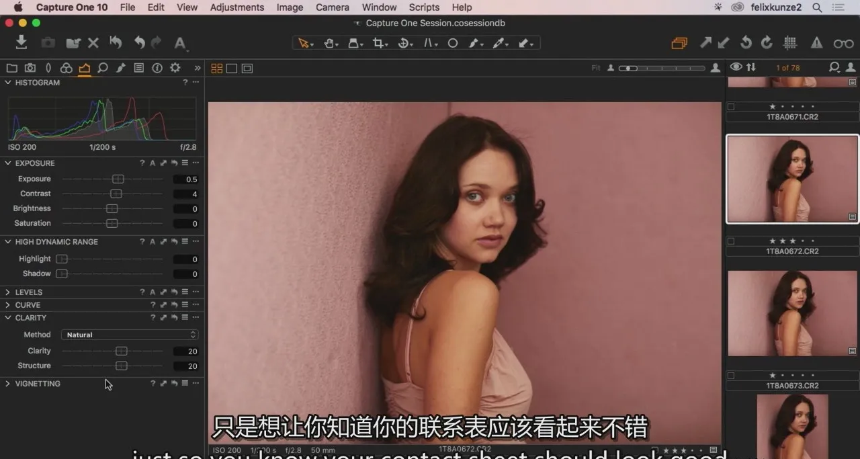The height and width of the screenshot is (459, 860).
Task: Click the Undo arrow icon
Action: pos(139,42)
